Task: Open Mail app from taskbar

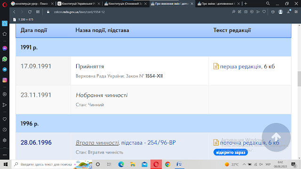Action: (144, 164)
